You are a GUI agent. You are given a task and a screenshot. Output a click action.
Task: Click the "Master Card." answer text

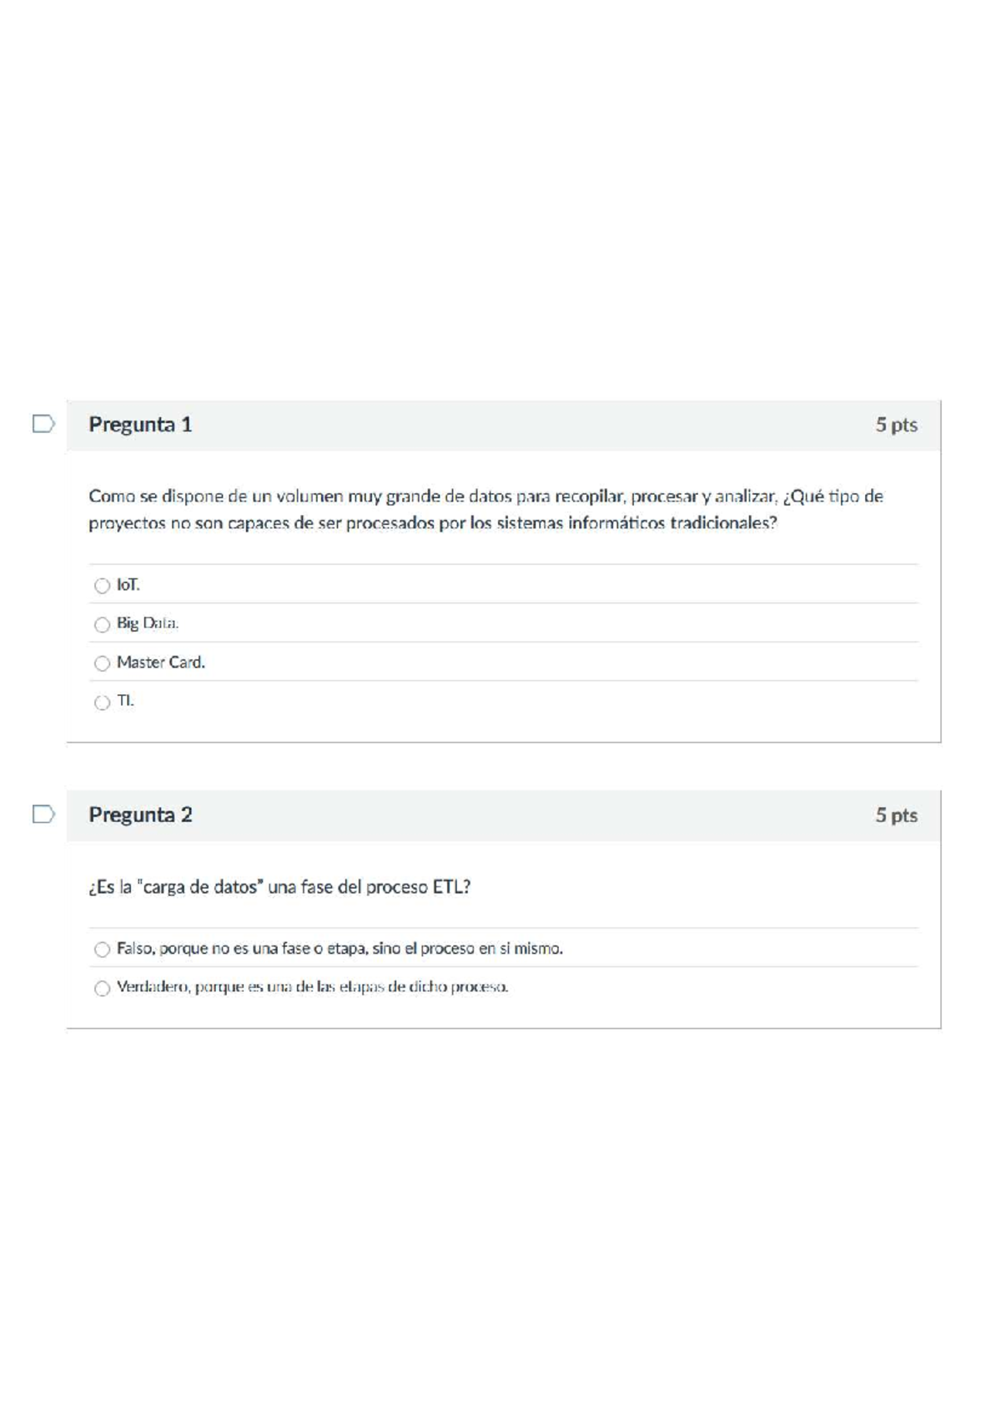point(161,663)
